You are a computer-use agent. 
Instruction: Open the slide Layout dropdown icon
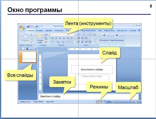pos(46,35)
